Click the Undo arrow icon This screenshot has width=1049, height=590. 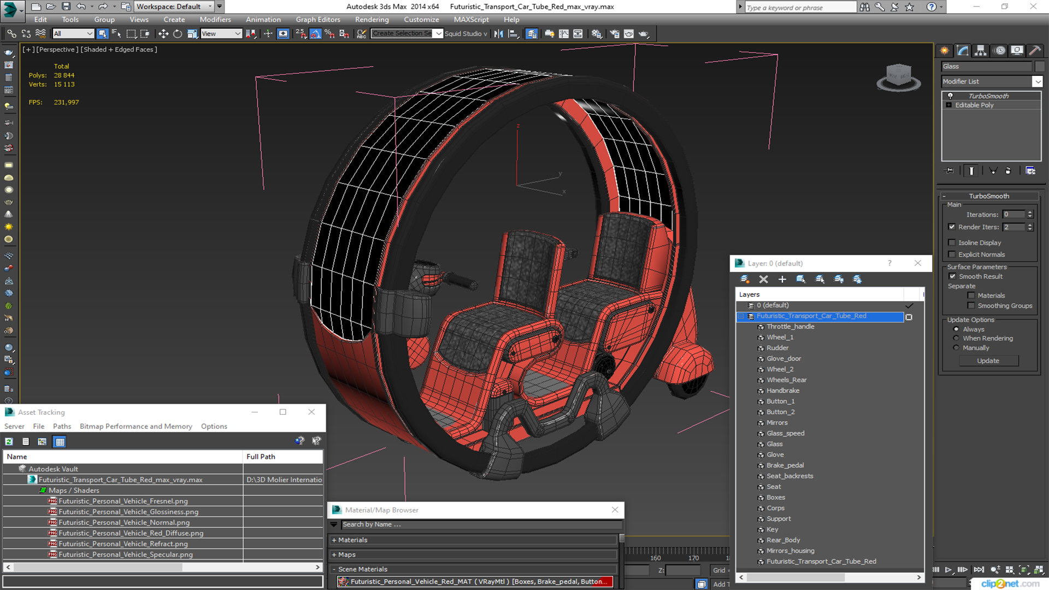(x=81, y=7)
